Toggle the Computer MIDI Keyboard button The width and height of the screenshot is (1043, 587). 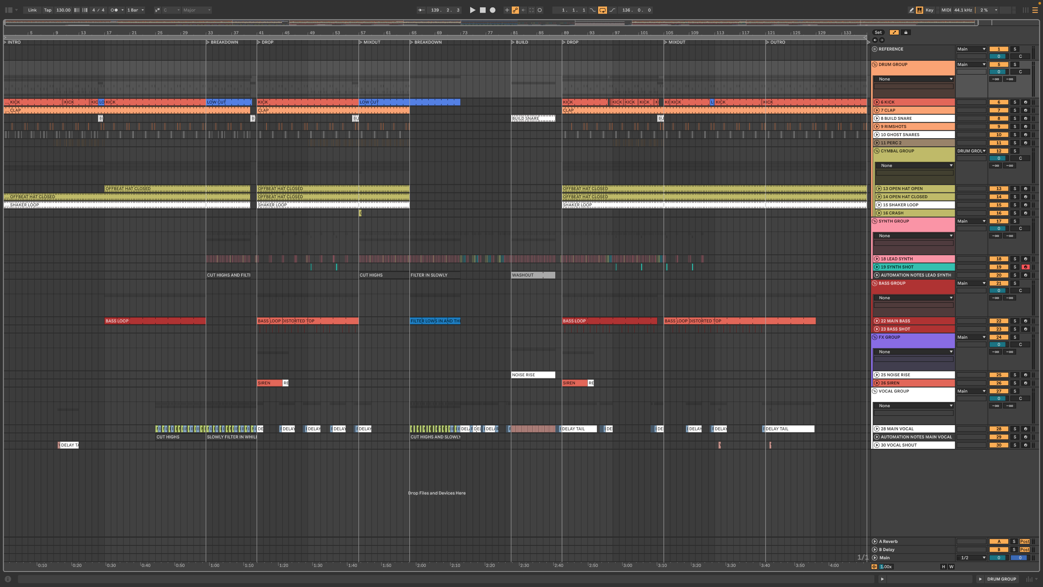tap(920, 10)
